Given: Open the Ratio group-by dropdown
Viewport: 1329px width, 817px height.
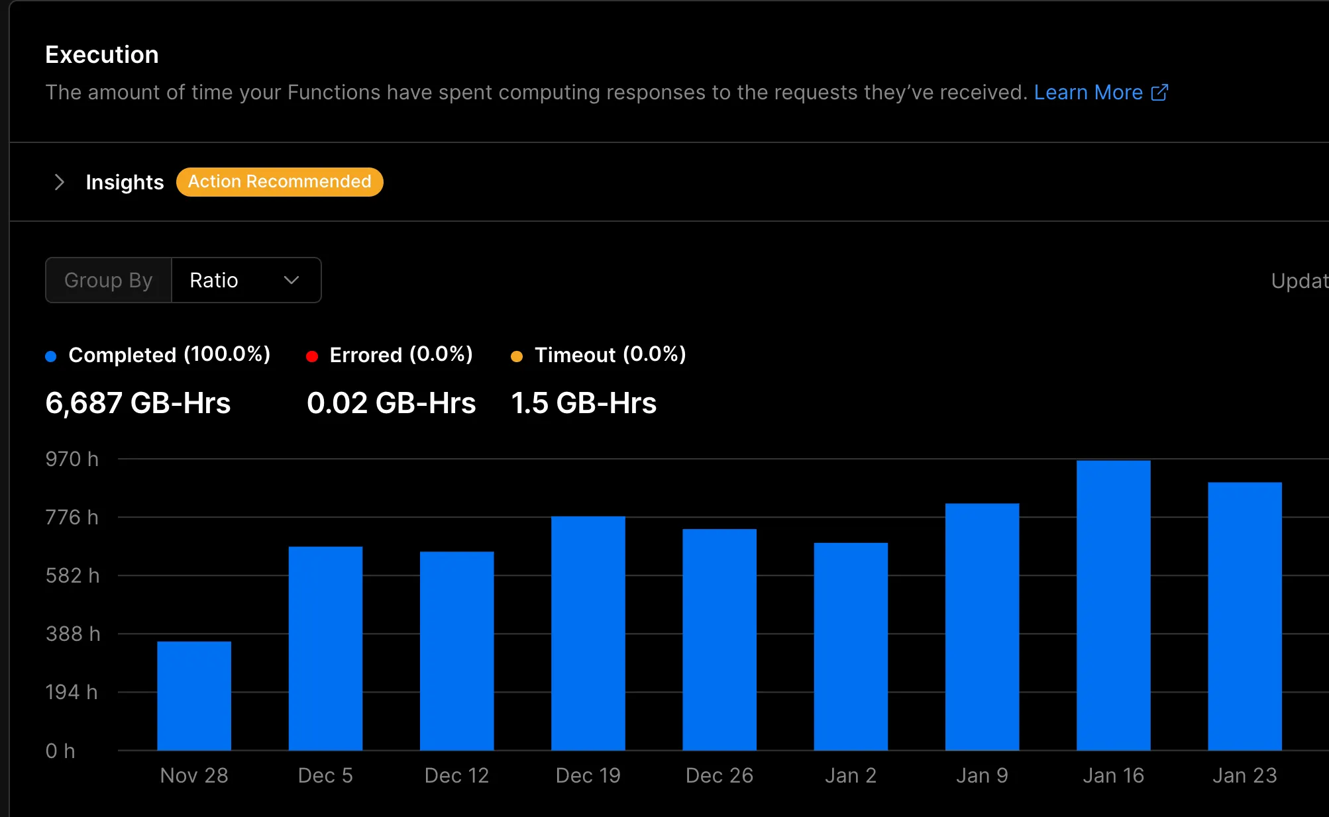Looking at the screenshot, I should [x=246, y=280].
